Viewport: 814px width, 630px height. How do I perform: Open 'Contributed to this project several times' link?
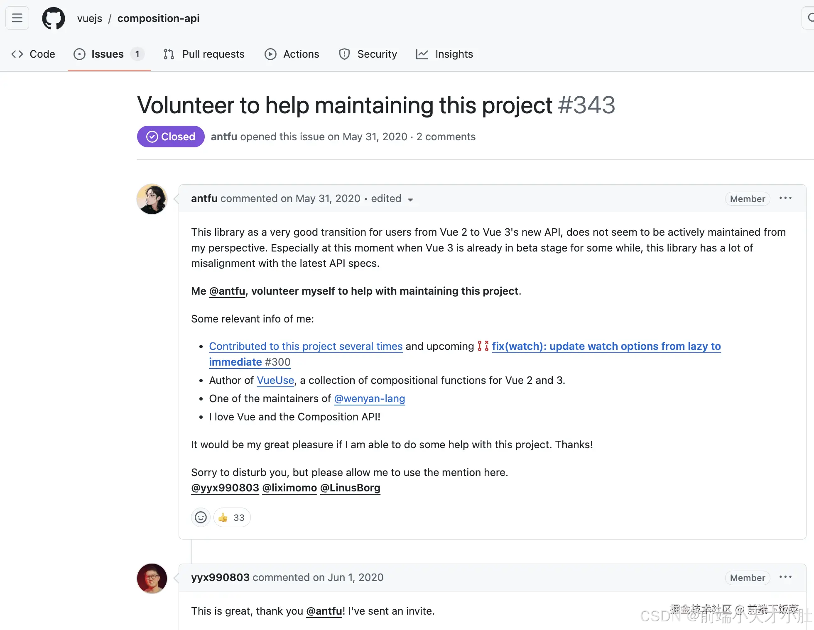306,346
